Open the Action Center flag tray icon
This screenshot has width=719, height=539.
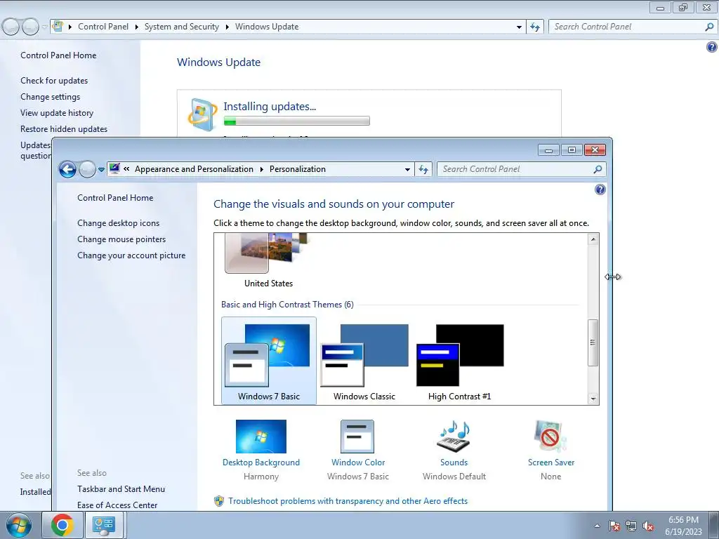[x=614, y=526]
